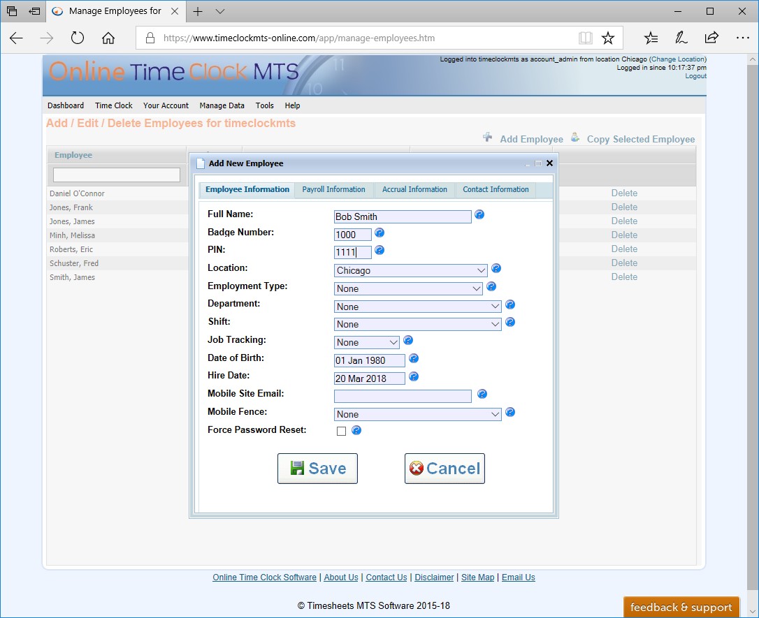Go to browser home page icon
The width and height of the screenshot is (759, 618).
108,38
